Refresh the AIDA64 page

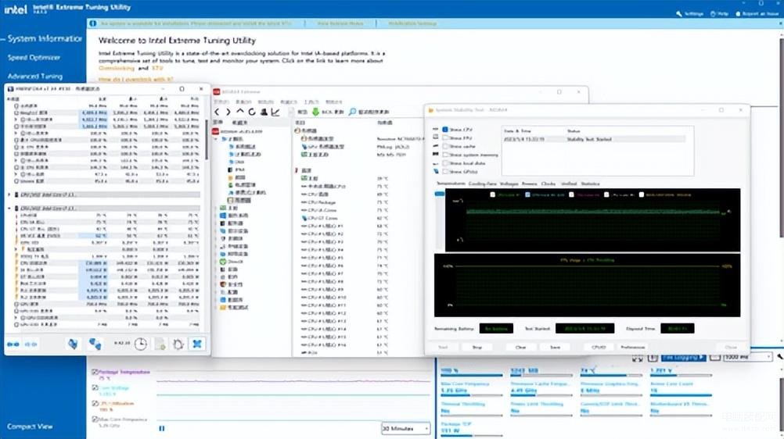coord(251,112)
